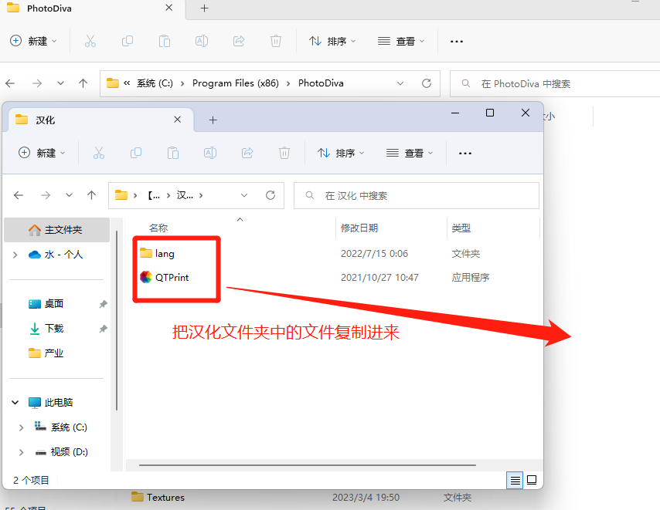Open 新建 dropdown in 汉化 window
This screenshot has height=510, width=660.
pyautogui.click(x=42, y=153)
